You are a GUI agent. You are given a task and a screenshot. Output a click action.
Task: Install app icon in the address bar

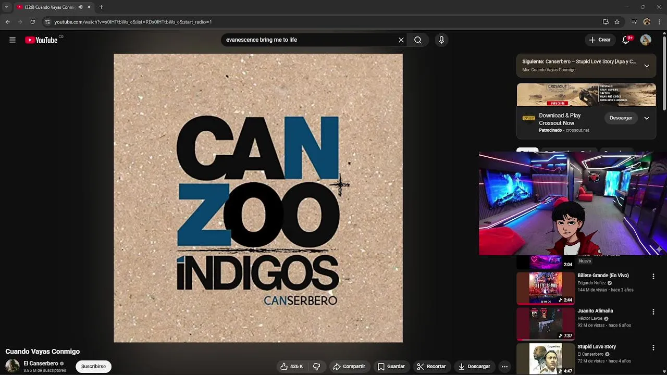coord(606,22)
